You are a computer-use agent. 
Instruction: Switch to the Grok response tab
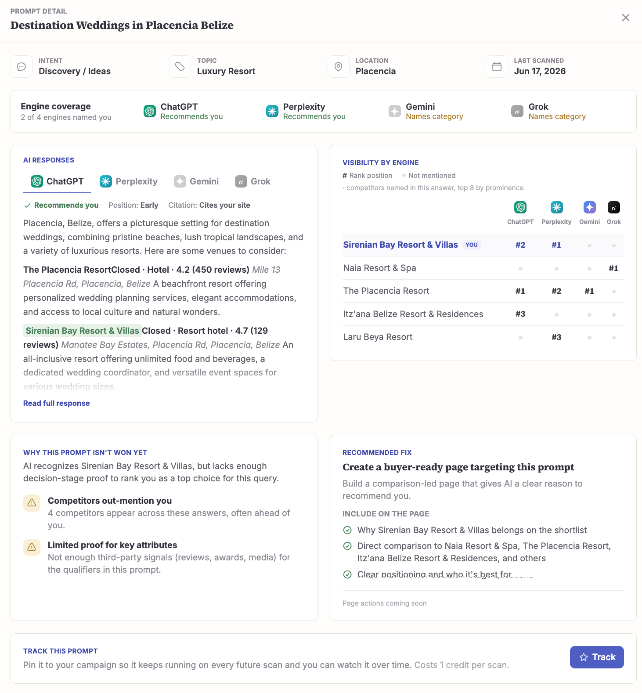tap(253, 181)
